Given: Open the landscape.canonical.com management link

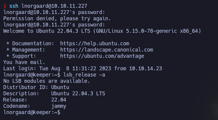Looking at the screenshot, I should pos(107,50).
